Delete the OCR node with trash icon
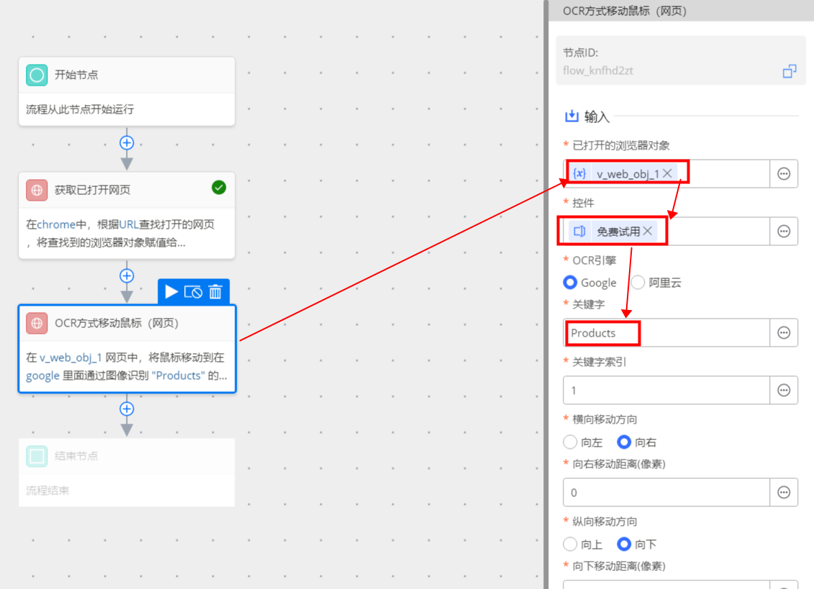 [x=215, y=292]
